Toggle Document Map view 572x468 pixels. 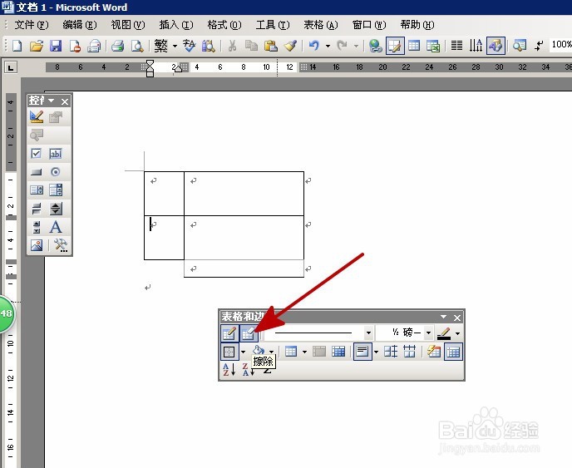[x=519, y=46]
